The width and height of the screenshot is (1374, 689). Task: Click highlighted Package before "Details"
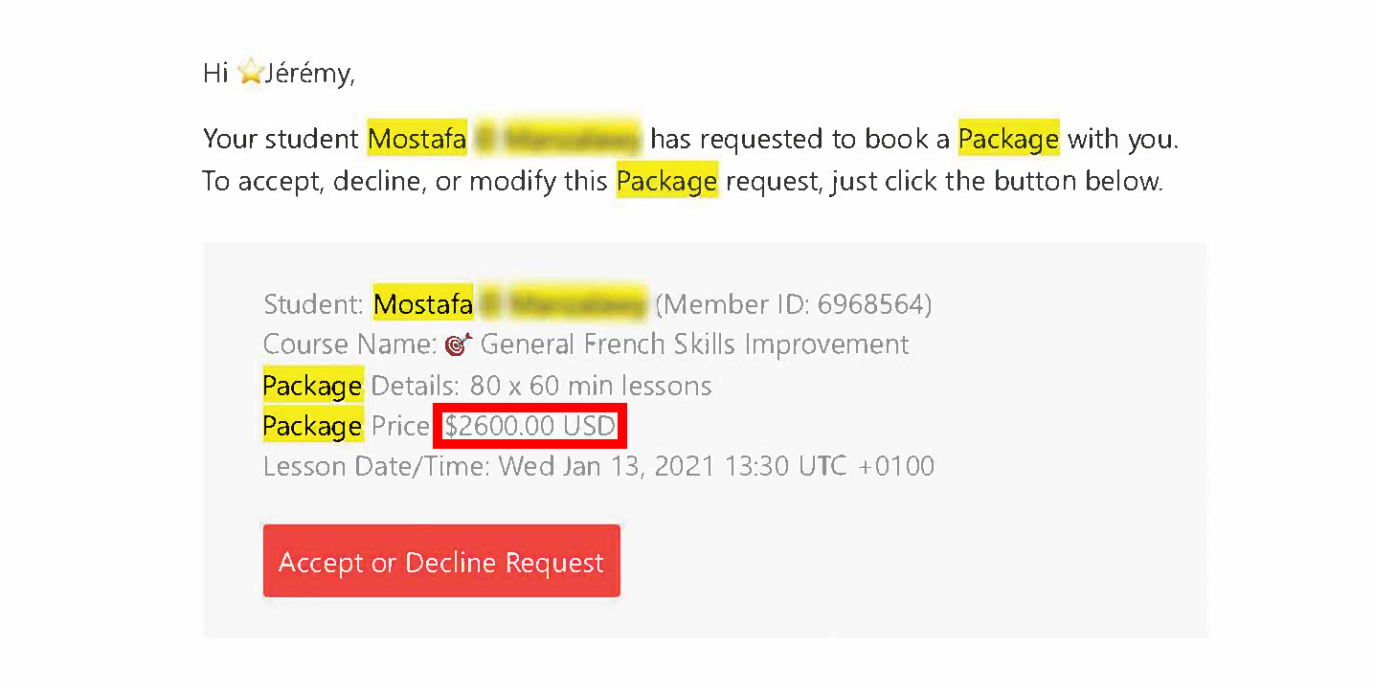click(312, 386)
